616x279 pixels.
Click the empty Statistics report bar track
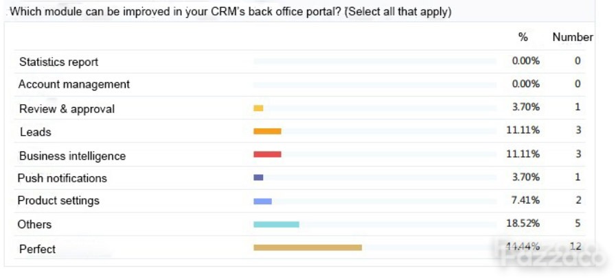coord(375,61)
